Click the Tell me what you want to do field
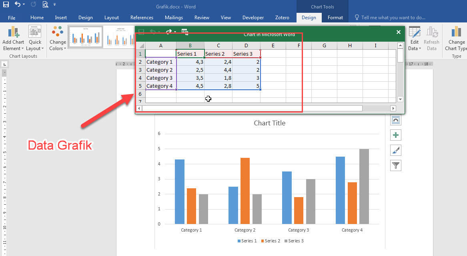Viewport: 467px width, 256px height. (x=390, y=17)
